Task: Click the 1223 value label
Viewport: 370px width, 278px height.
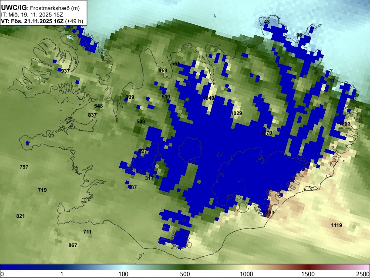Action: click(x=345, y=123)
